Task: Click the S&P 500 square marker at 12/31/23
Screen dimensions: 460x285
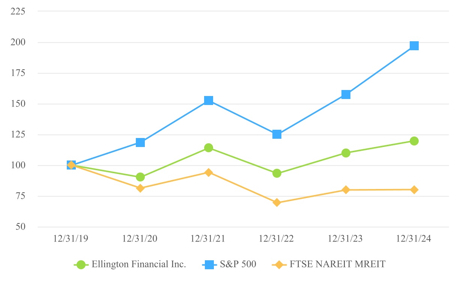Action: tap(346, 94)
